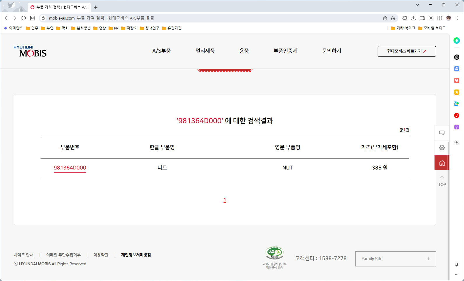Viewport: 464px width, 281px height.
Task: Open the Naver home button in toolbar
Action: (x=32, y=18)
